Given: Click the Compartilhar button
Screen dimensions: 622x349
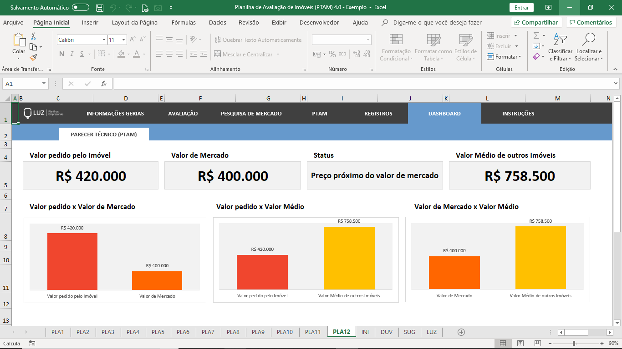Looking at the screenshot, I should coord(536,22).
